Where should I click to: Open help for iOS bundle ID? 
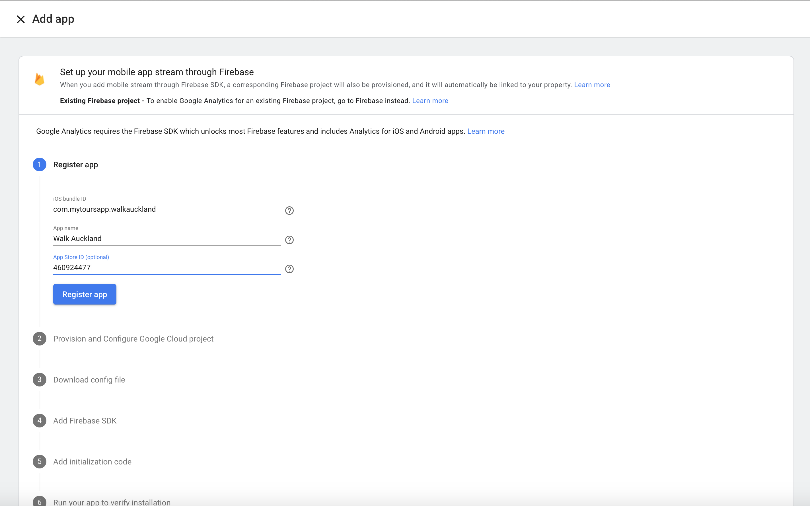click(289, 211)
